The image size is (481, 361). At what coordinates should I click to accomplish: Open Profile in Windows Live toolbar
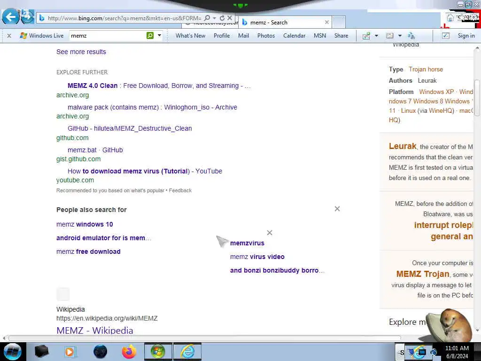coord(222,36)
